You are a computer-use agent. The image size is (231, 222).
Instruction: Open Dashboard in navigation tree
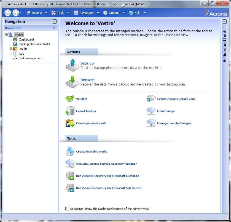[x=26, y=39]
